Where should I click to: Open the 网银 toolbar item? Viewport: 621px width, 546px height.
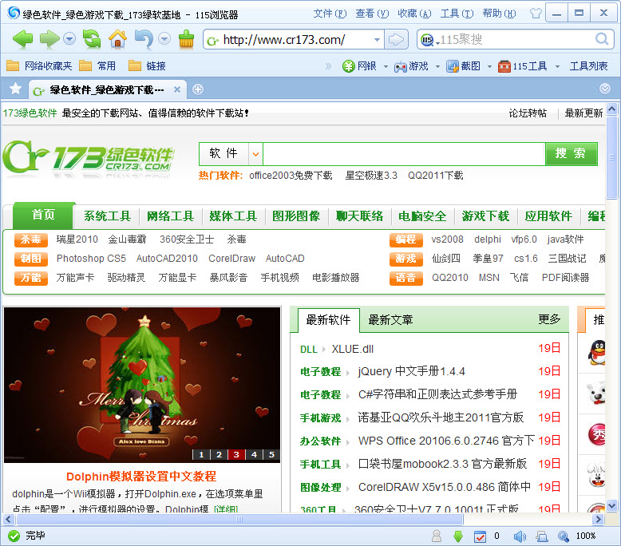[x=360, y=66]
